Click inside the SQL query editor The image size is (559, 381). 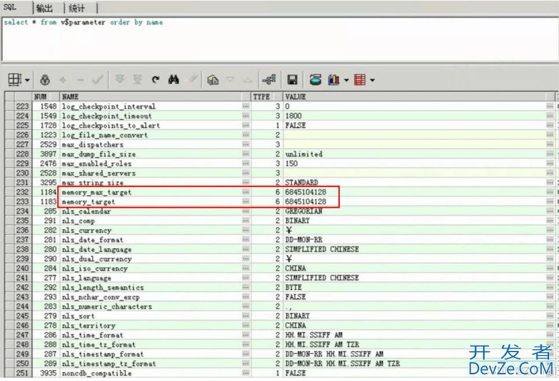point(280,39)
